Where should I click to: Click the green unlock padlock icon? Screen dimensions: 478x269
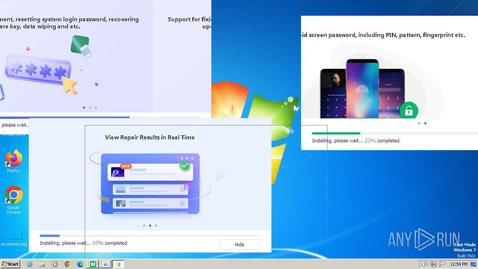point(409,111)
